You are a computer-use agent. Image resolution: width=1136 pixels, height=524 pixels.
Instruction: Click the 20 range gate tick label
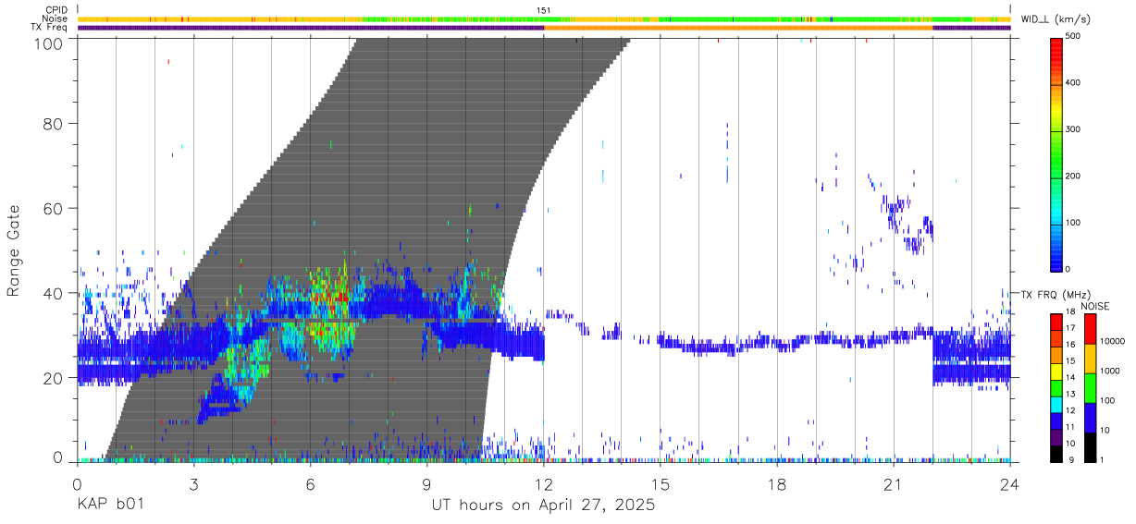coord(52,378)
